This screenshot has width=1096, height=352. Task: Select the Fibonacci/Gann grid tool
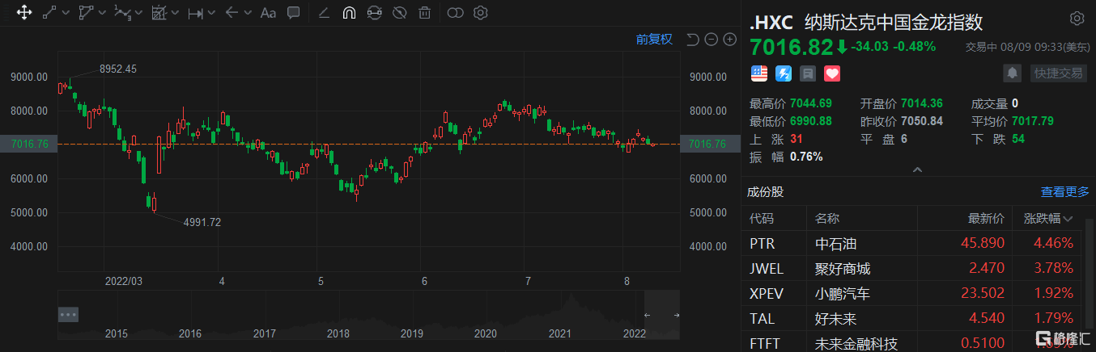[x=159, y=12]
